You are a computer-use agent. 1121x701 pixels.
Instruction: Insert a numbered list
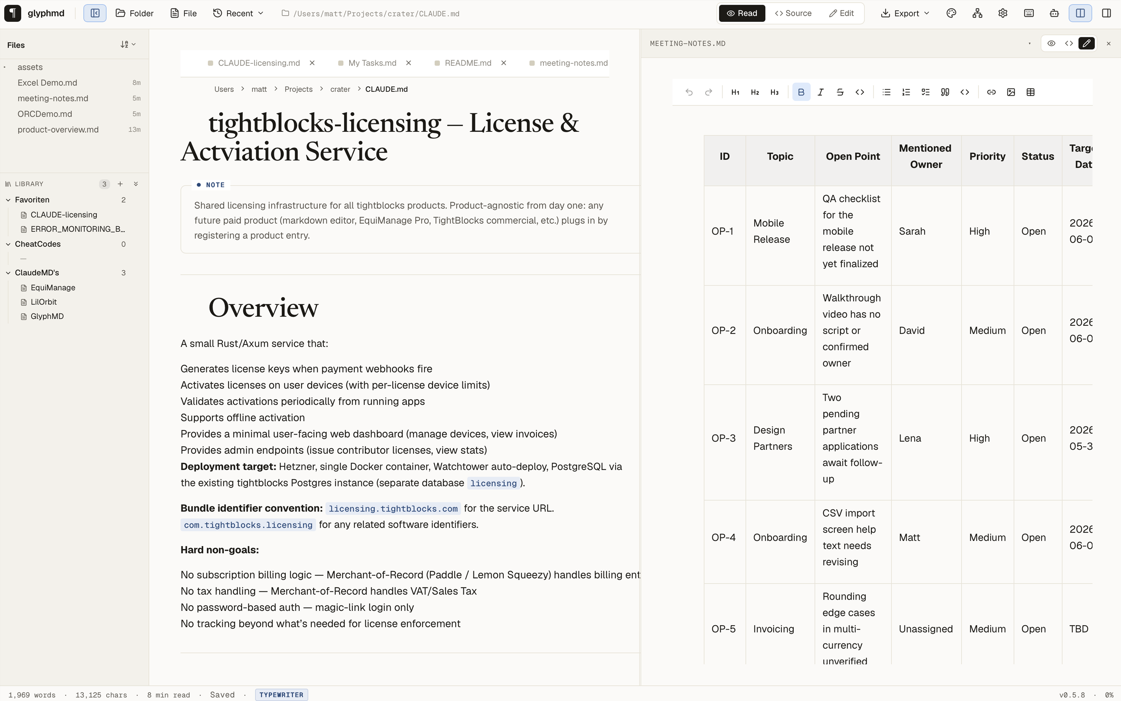click(906, 92)
